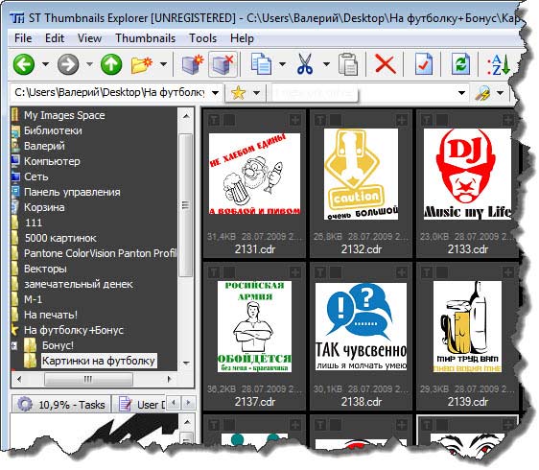The image size is (539, 470).
Task: Select the 2131.cdr thumbnail image
Action: click(254, 174)
